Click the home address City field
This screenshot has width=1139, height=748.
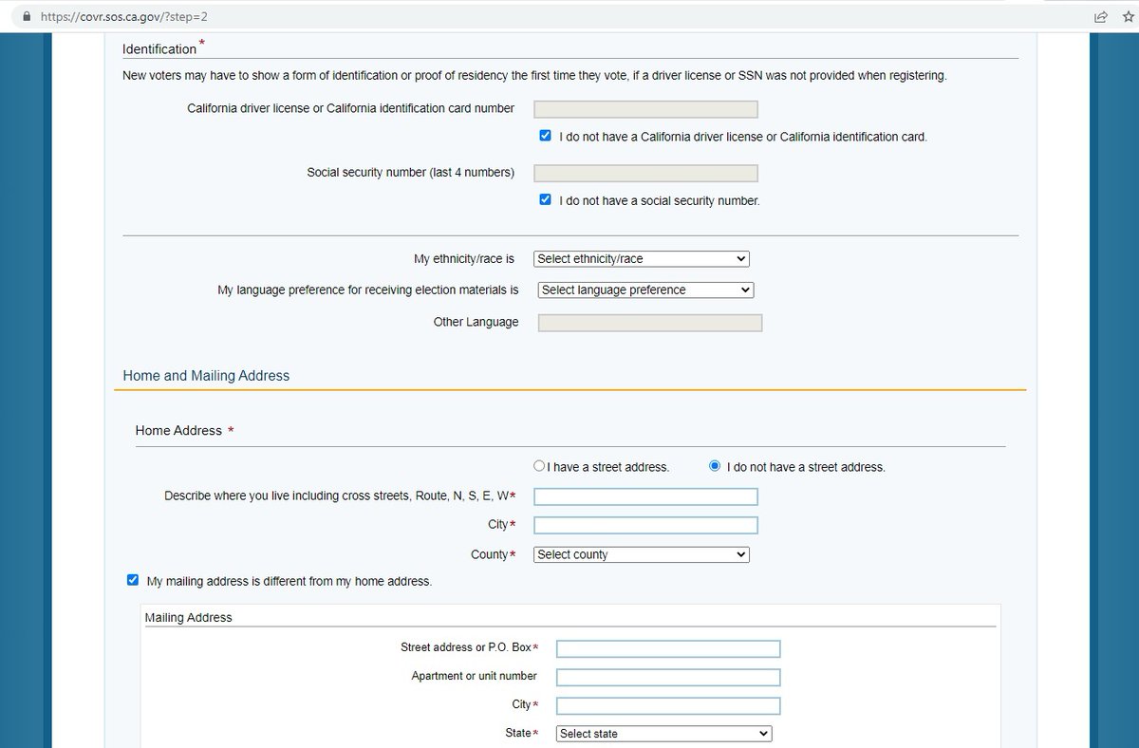[x=646, y=525]
